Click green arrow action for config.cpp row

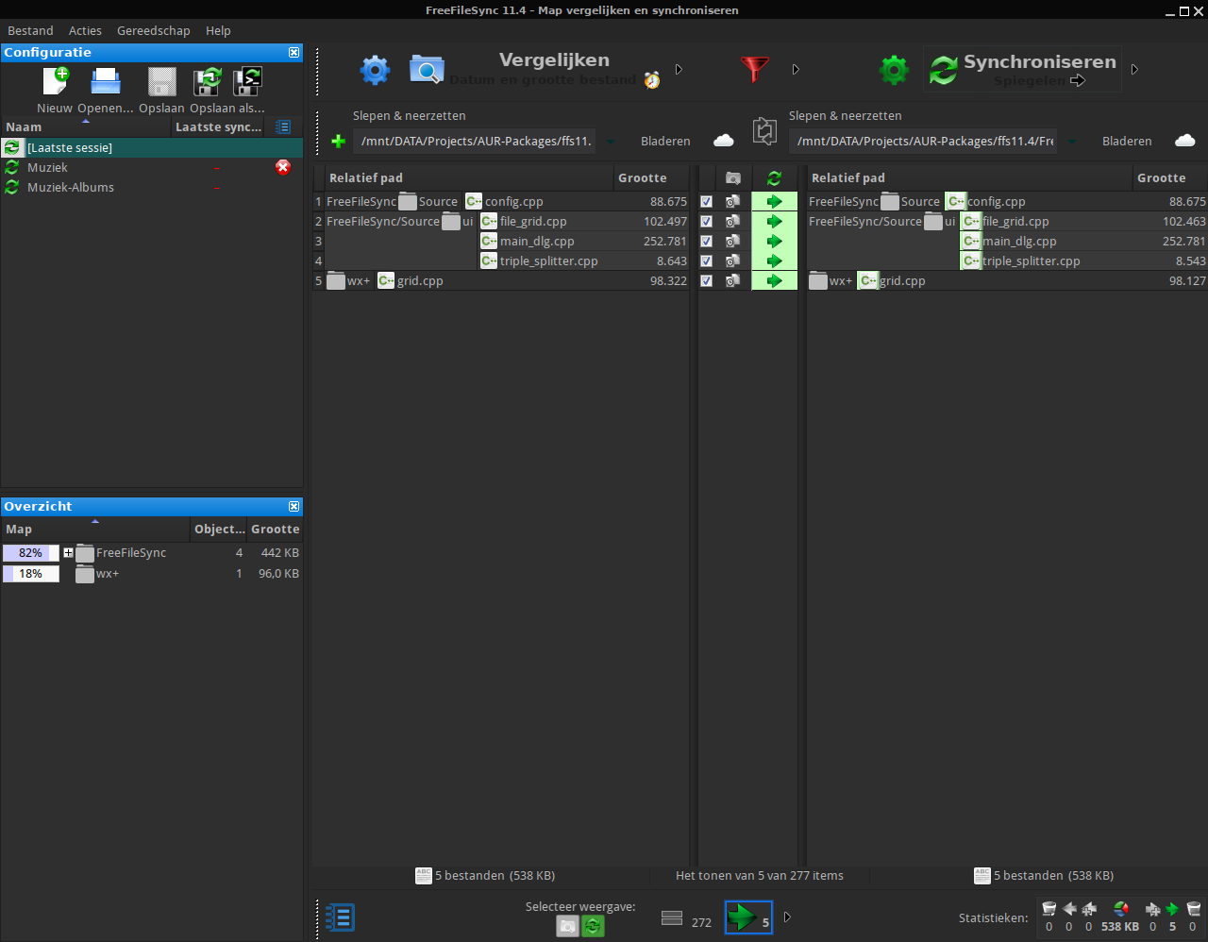click(x=774, y=201)
